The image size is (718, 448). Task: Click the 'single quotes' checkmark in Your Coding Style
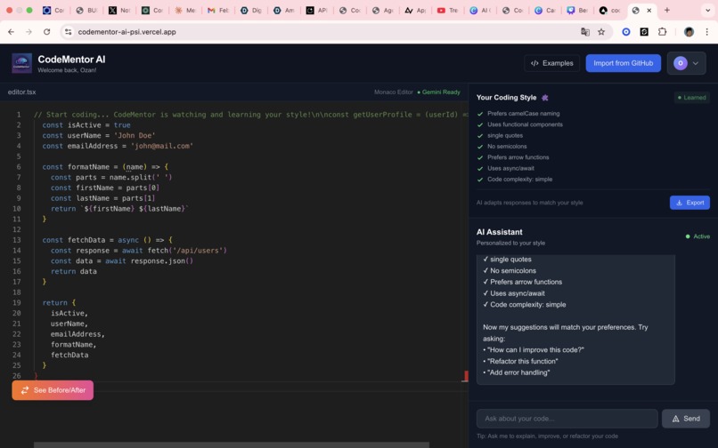tap(480, 135)
